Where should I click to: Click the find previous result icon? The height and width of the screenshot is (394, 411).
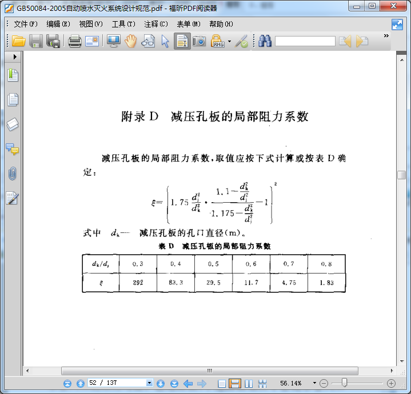tap(345, 41)
